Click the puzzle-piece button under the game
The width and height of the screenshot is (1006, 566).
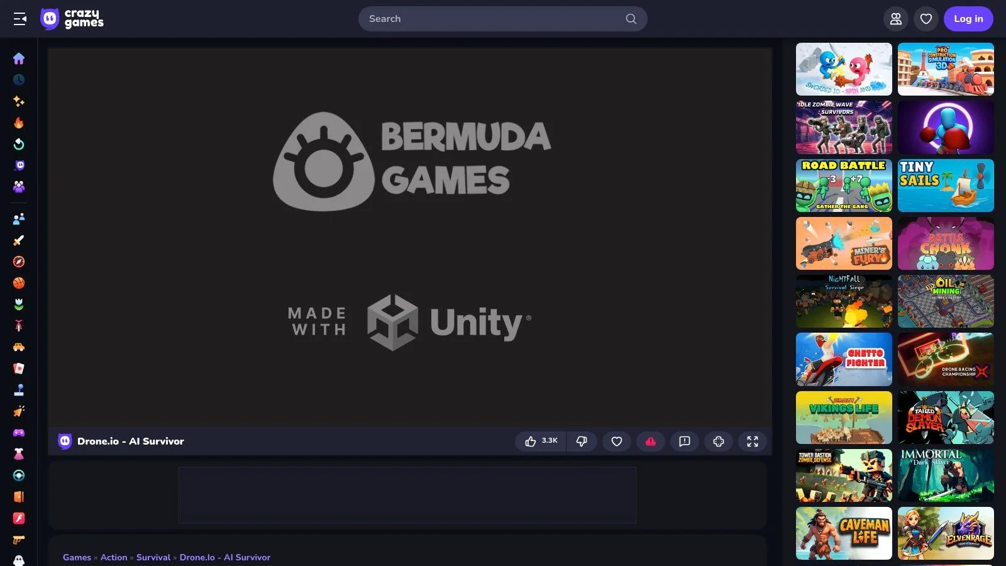pos(719,441)
